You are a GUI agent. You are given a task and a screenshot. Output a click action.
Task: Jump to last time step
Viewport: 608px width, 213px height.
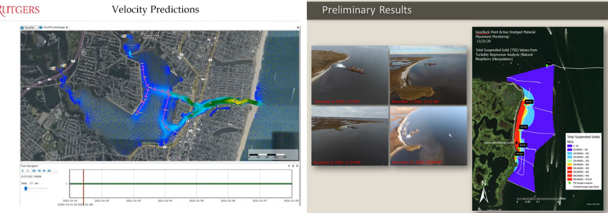49,170
